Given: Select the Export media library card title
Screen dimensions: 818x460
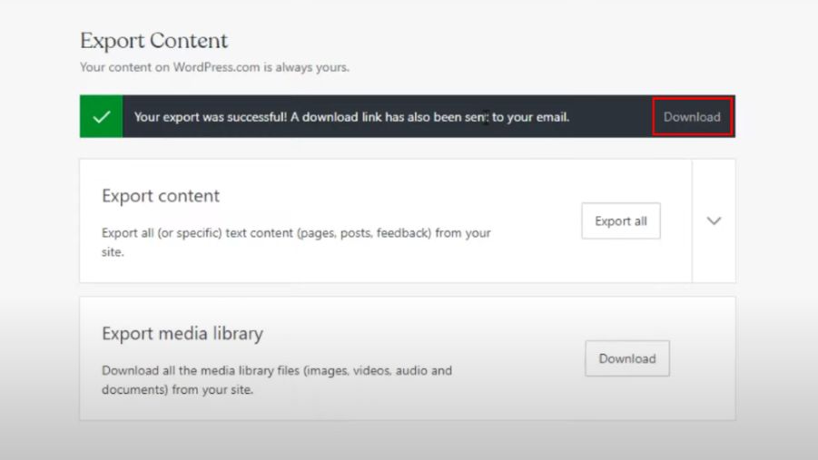Looking at the screenshot, I should pos(182,334).
